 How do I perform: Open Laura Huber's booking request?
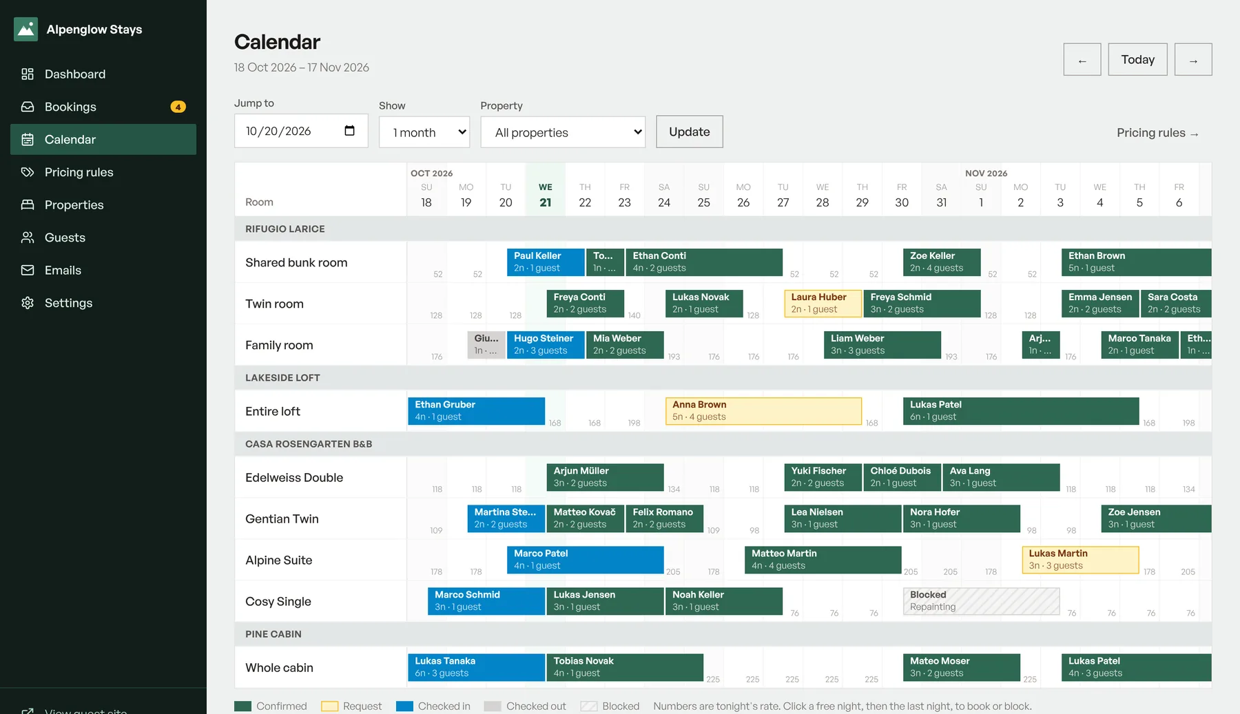(x=823, y=304)
